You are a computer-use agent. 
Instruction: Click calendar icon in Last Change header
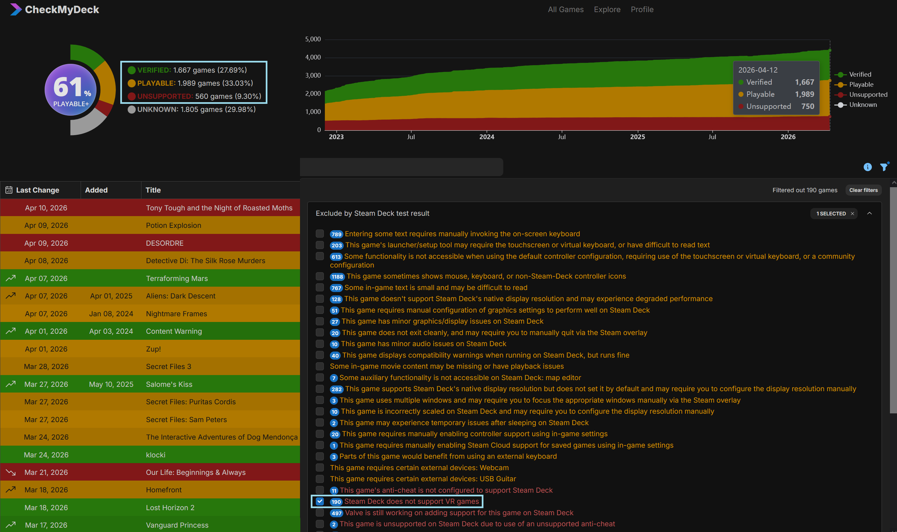point(9,190)
